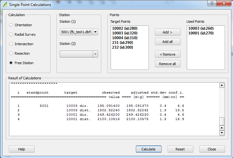Open Help for the dialog
The width and height of the screenshot is (233, 158).
[22, 149]
